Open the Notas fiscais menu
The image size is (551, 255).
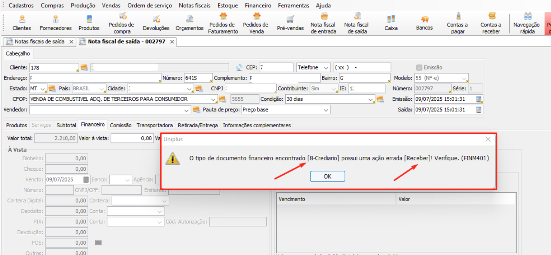194,6
